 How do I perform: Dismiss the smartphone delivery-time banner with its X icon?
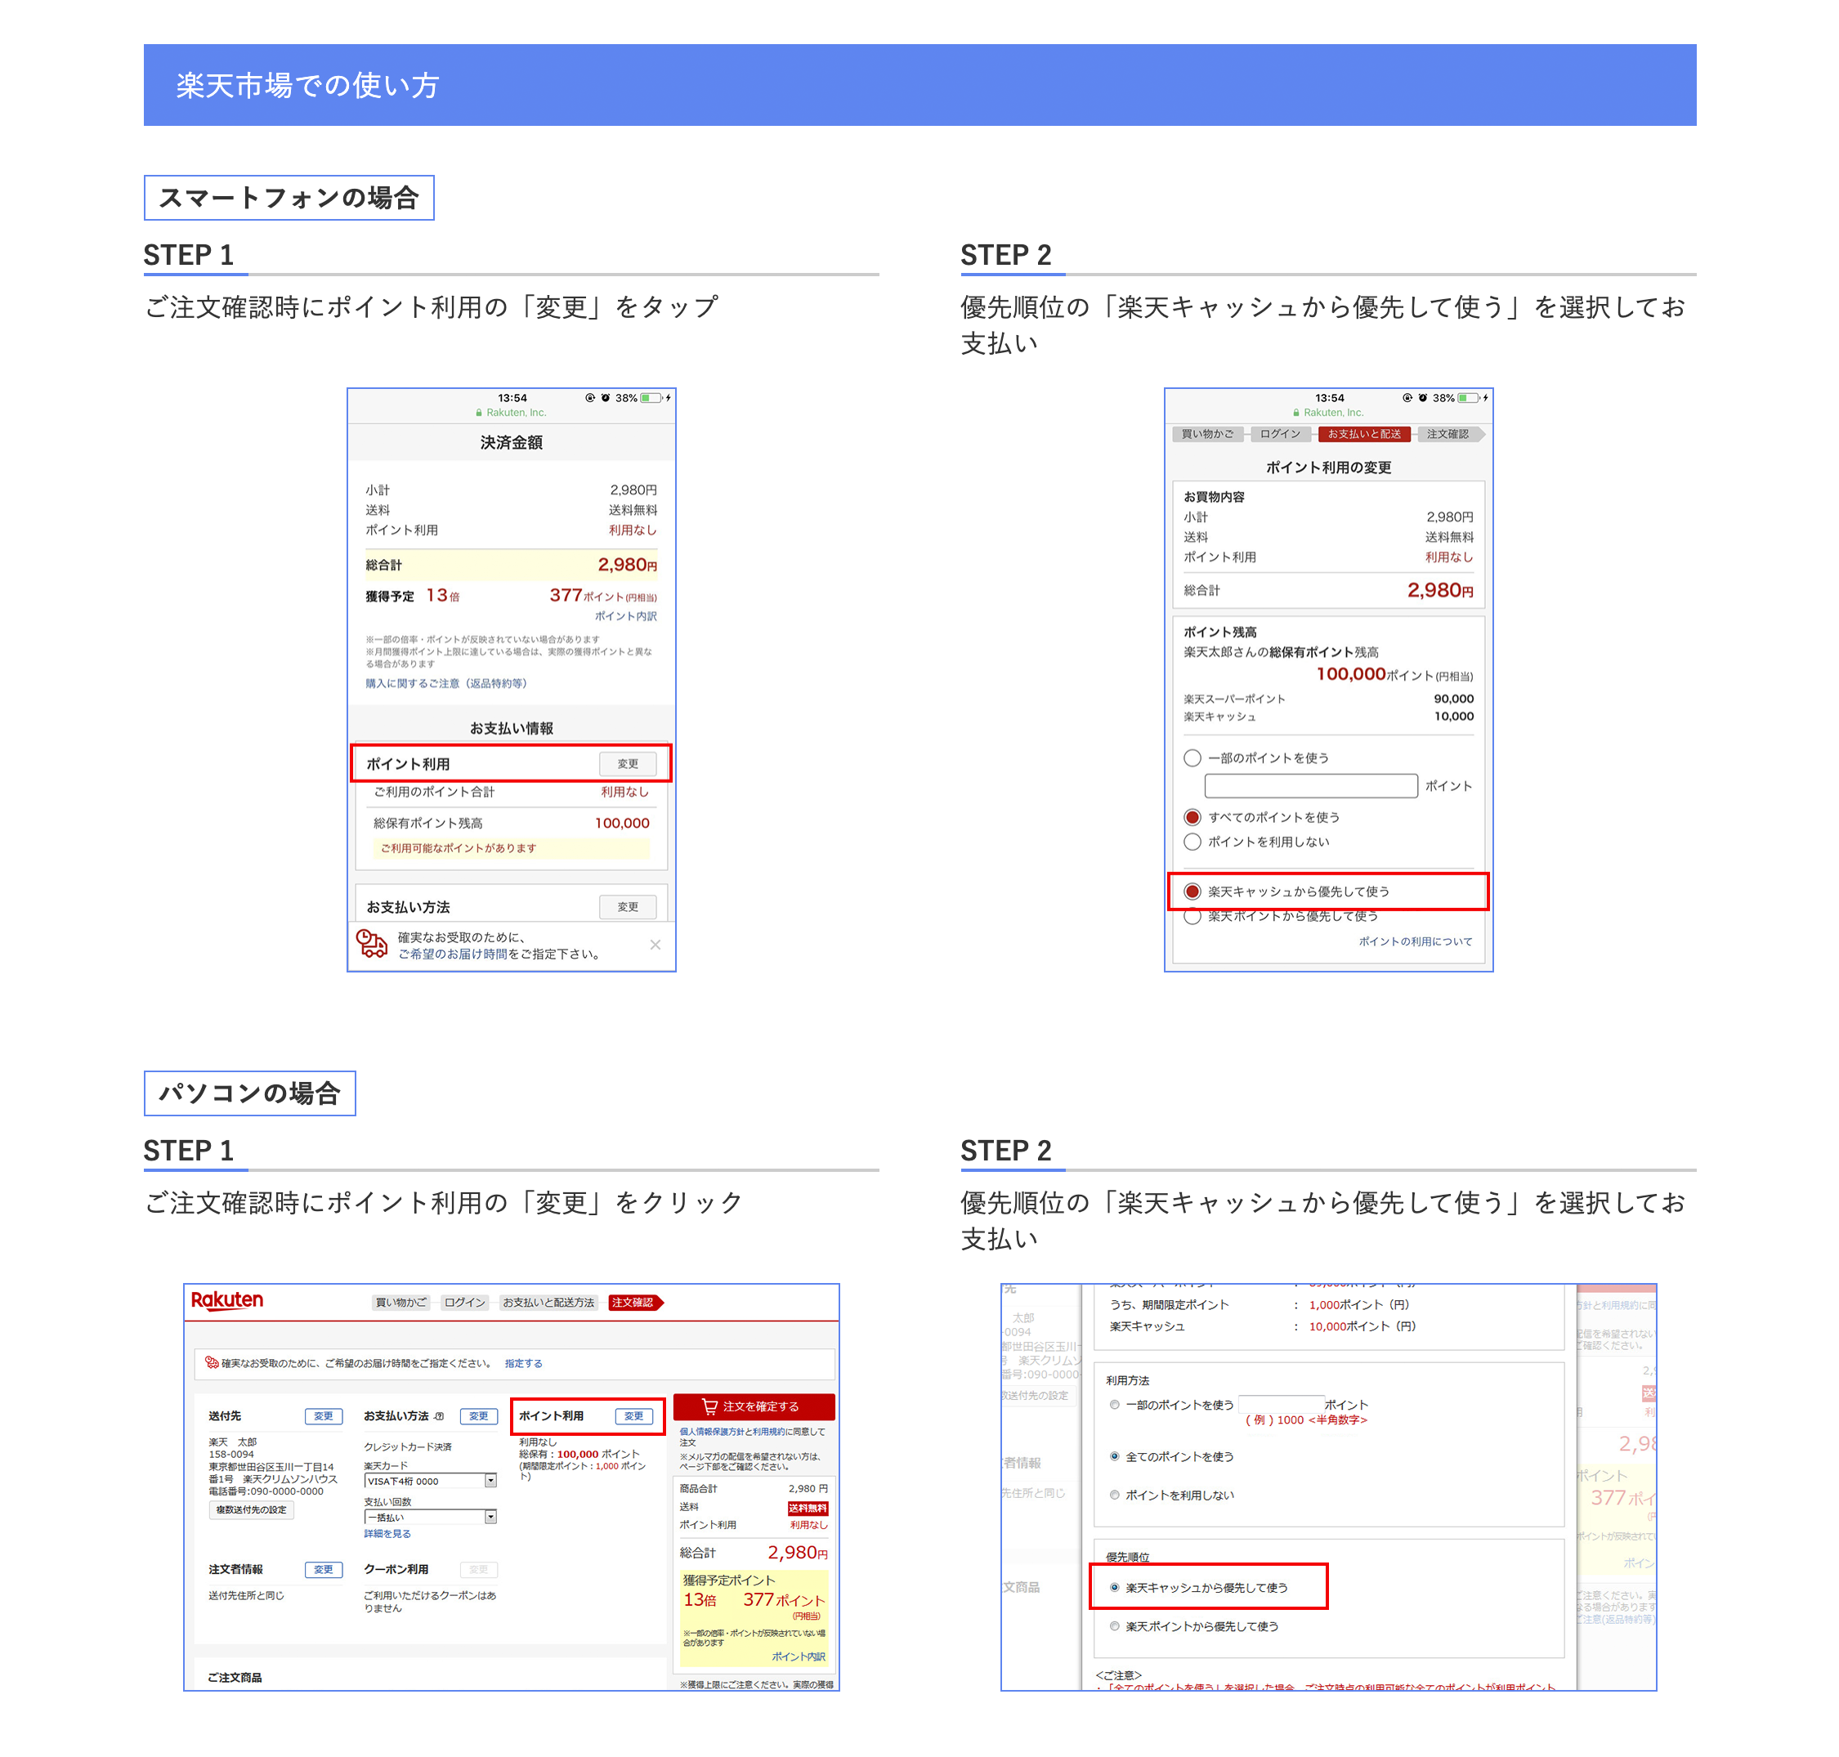click(x=655, y=945)
